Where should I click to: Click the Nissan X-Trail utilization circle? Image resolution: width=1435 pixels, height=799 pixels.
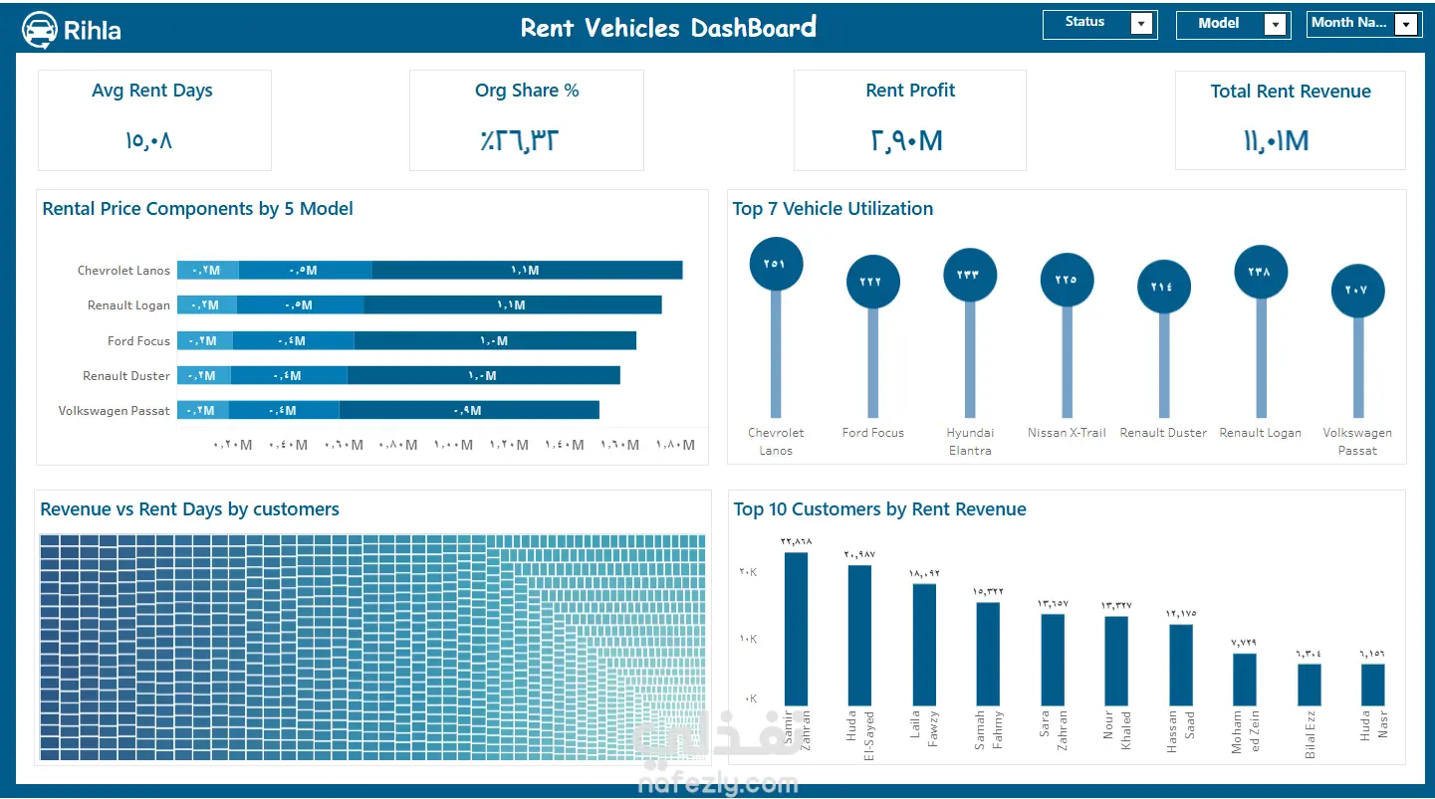coord(1067,280)
